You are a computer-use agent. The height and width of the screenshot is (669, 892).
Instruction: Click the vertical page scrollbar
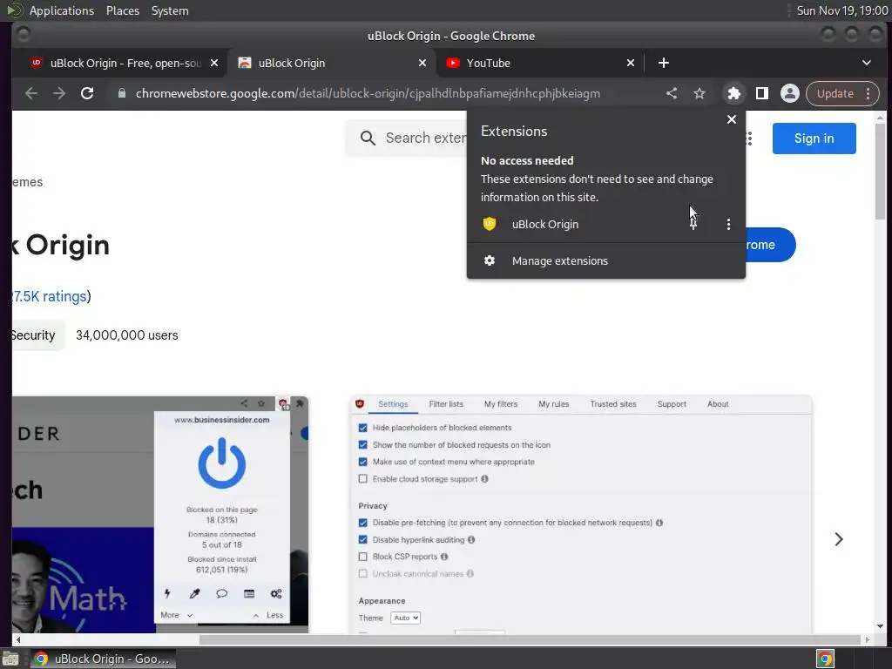point(880,171)
